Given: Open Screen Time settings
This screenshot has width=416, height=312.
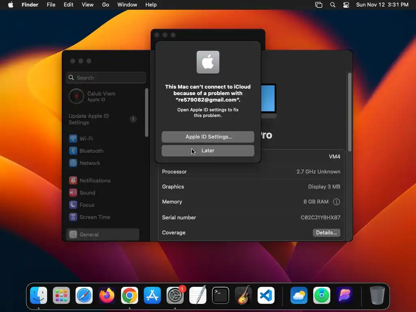Looking at the screenshot, I should pos(104,217).
